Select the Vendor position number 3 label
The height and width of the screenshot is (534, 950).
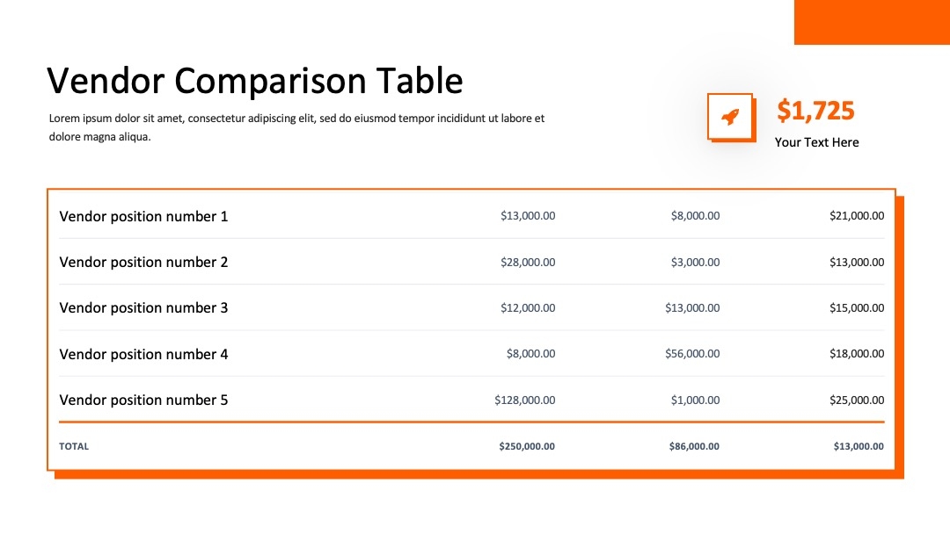[x=143, y=307]
